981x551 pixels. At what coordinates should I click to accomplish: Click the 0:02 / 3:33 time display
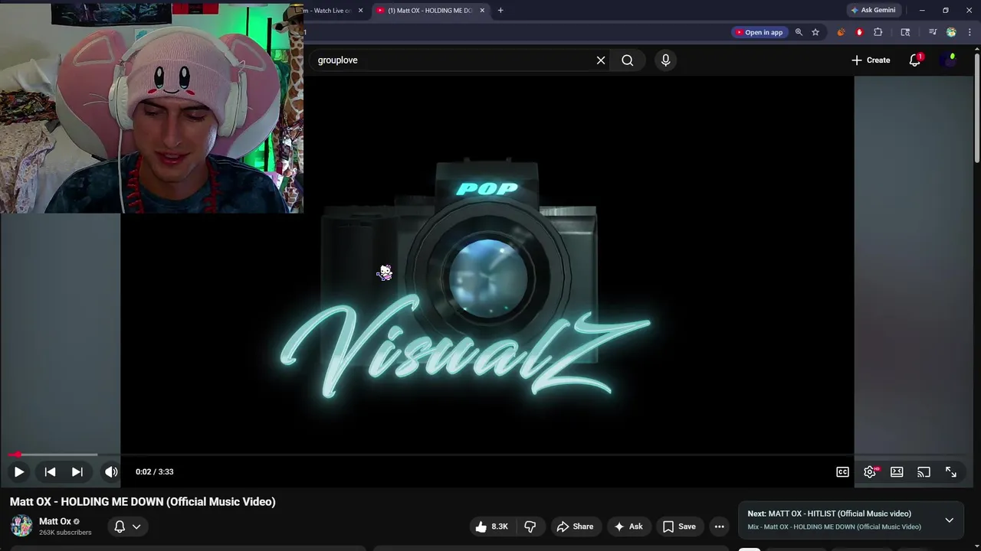tap(154, 472)
